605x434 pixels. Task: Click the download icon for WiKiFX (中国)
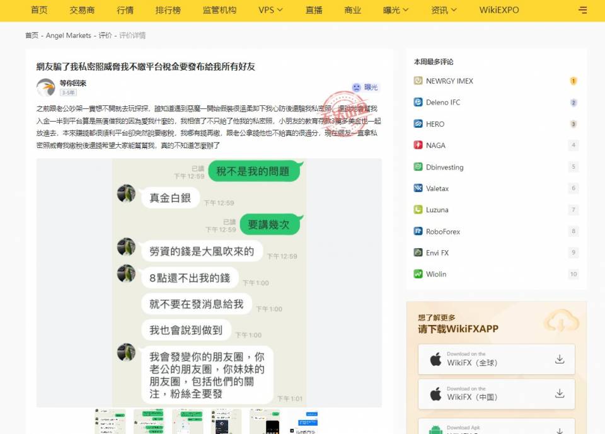click(x=560, y=394)
